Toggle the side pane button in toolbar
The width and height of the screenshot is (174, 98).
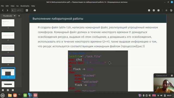click(x=27, y=10)
